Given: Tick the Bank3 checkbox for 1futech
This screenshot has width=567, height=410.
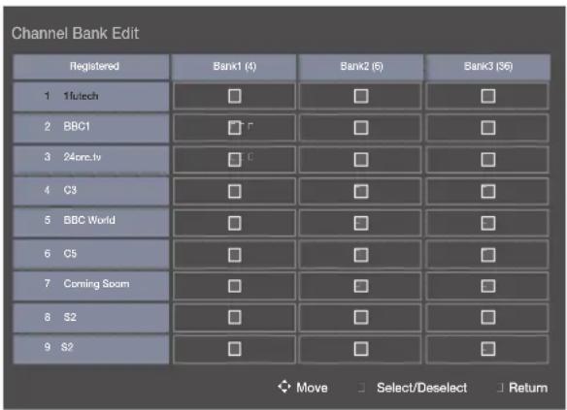Looking at the screenshot, I should (x=488, y=96).
